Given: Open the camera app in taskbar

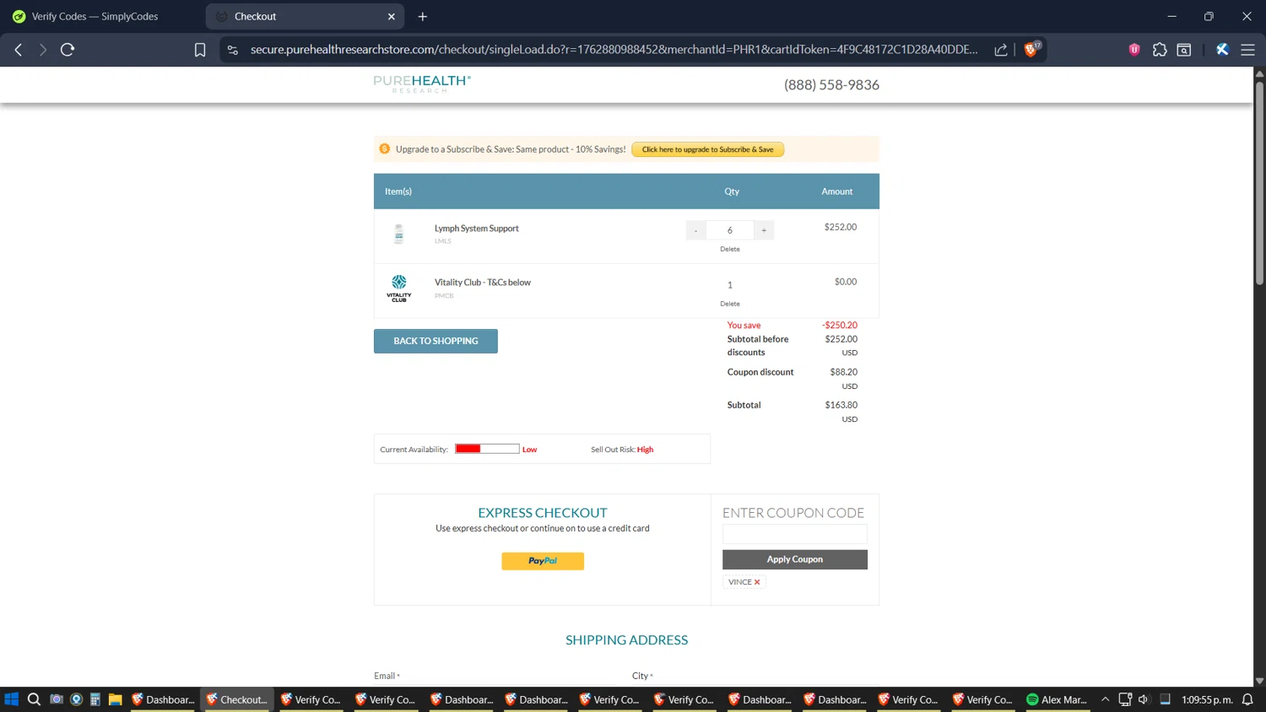Looking at the screenshot, I should coord(57,699).
